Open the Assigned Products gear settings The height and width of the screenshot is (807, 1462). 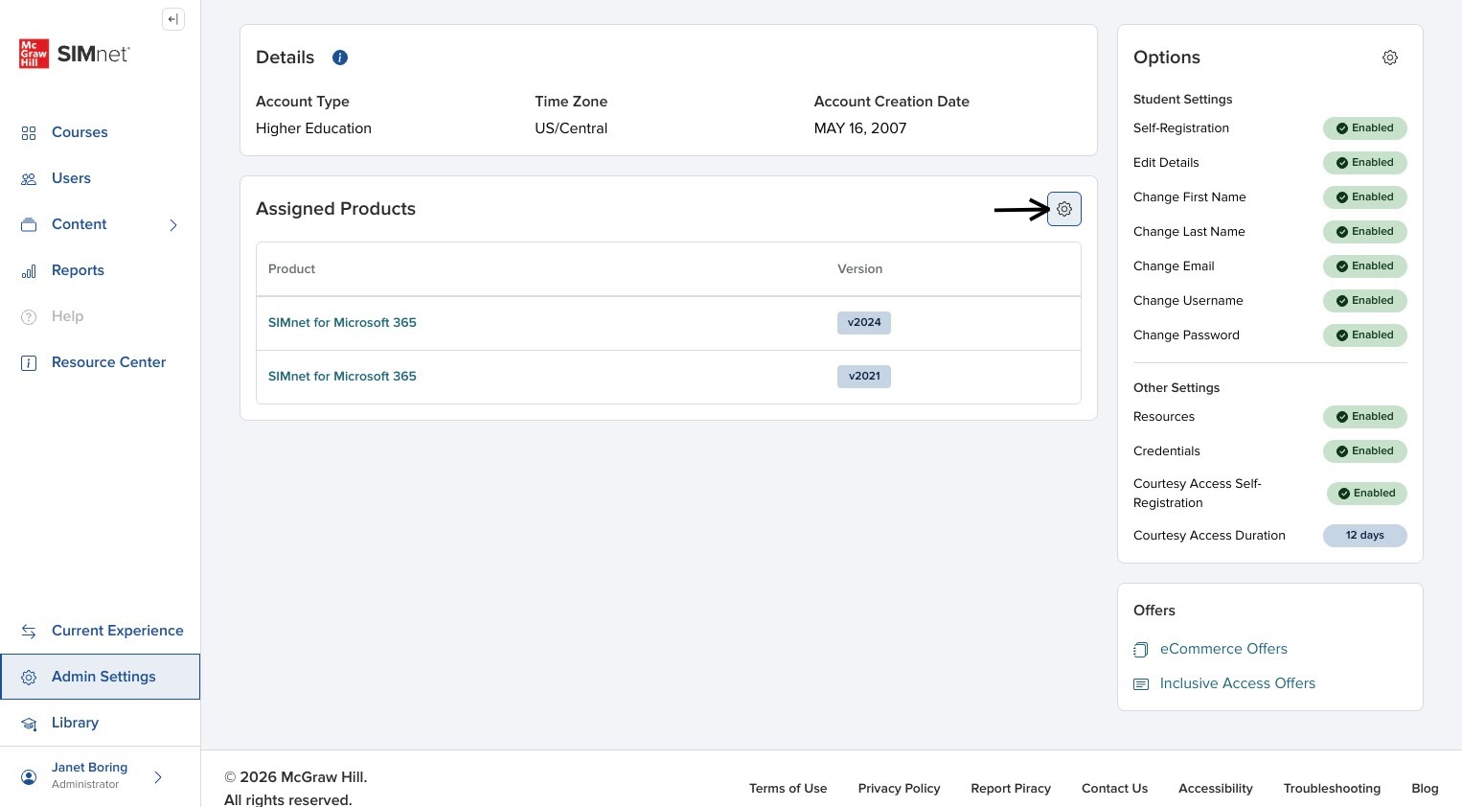(x=1064, y=209)
